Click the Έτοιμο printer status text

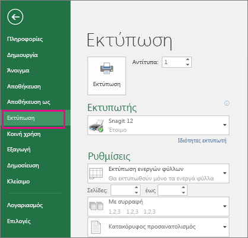tap(117, 130)
